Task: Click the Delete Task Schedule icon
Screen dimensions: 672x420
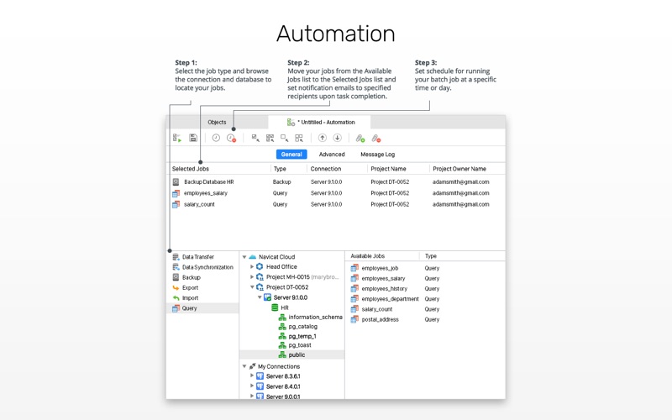Action: (x=231, y=138)
